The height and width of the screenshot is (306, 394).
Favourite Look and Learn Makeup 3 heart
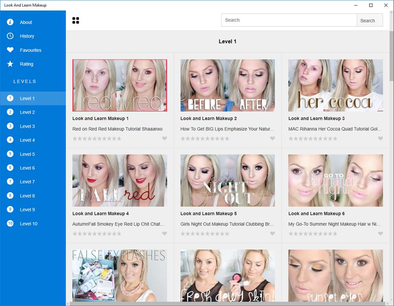[380, 138]
